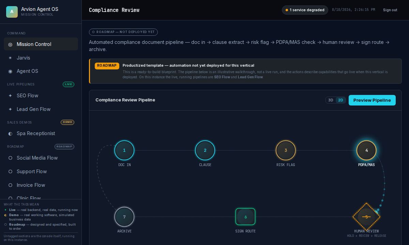
Task: Switch pipeline view to 2D
Action: (x=340, y=100)
